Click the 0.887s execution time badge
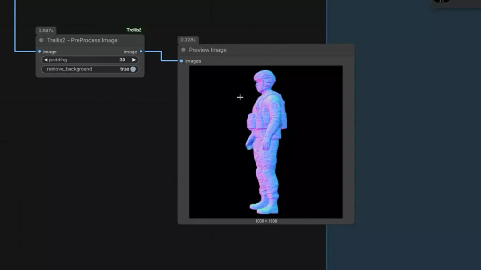Image resolution: width=481 pixels, height=270 pixels. pos(46,30)
